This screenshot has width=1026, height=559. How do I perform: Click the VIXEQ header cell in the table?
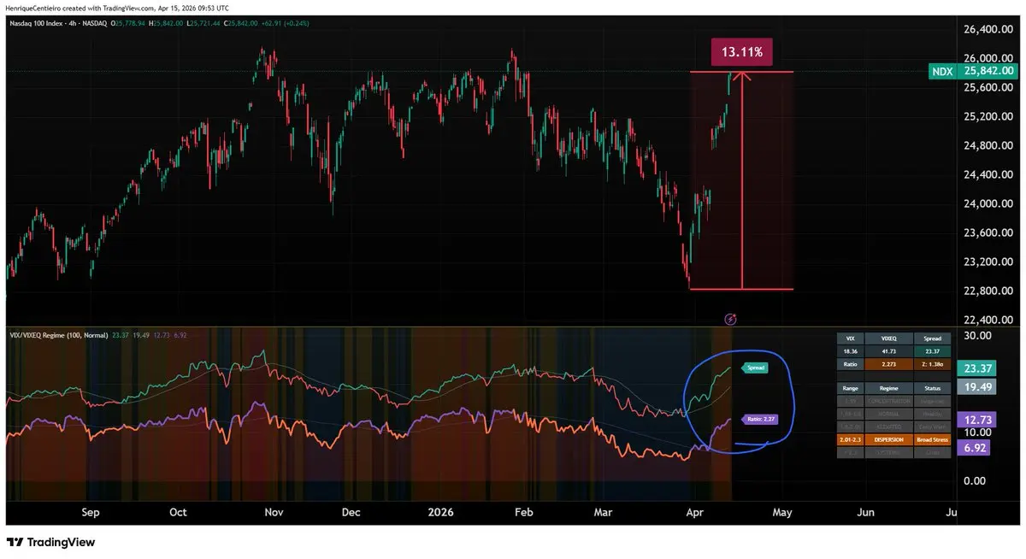889,338
